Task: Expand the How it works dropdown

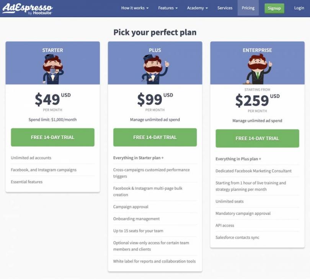Action: click(135, 8)
